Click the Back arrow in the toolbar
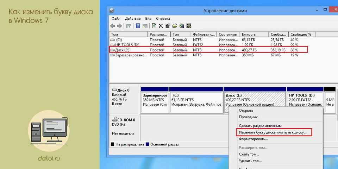This screenshot has height=169, width=338. [112, 26]
